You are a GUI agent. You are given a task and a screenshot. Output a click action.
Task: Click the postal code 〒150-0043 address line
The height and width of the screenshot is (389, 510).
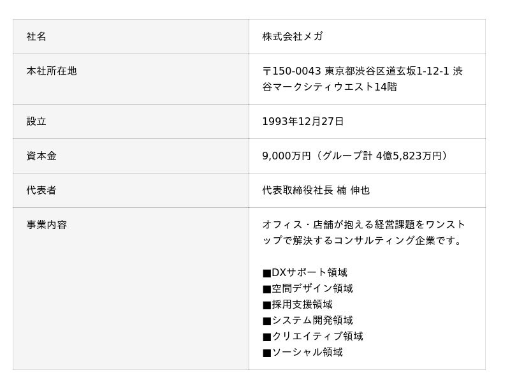click(362, 71)
